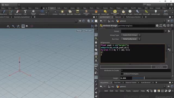The height and width of the screenshot is (98, 174).
Task: Toggle pin on the network editor pane
Action: pos(169,87)
